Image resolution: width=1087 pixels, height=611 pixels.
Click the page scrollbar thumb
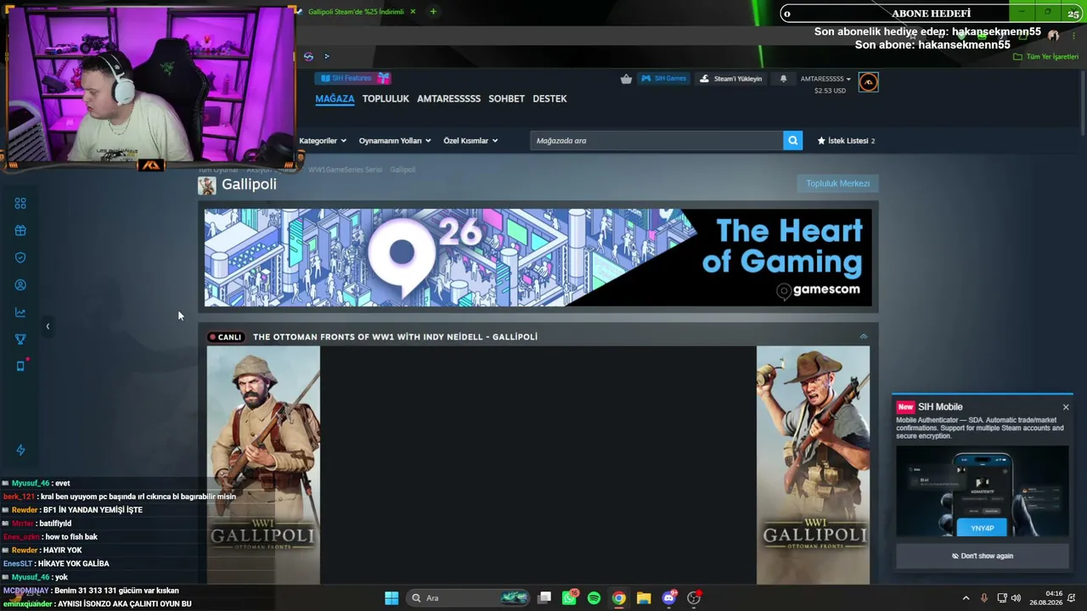[1083, 102]
